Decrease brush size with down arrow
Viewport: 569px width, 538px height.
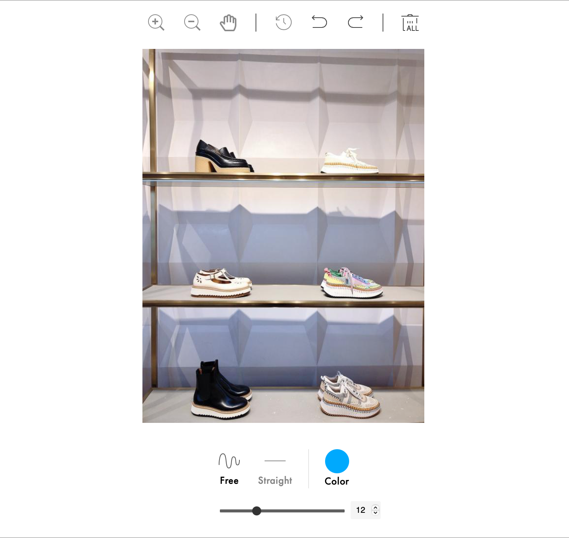point(375,513)
